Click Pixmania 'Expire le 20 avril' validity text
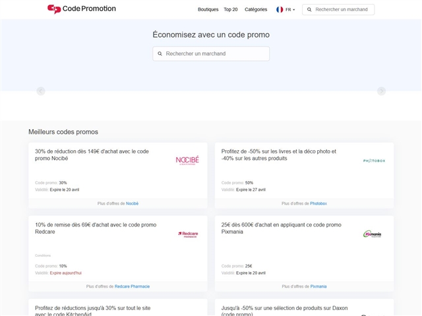 pyautogui.click(x=251, y=273)
